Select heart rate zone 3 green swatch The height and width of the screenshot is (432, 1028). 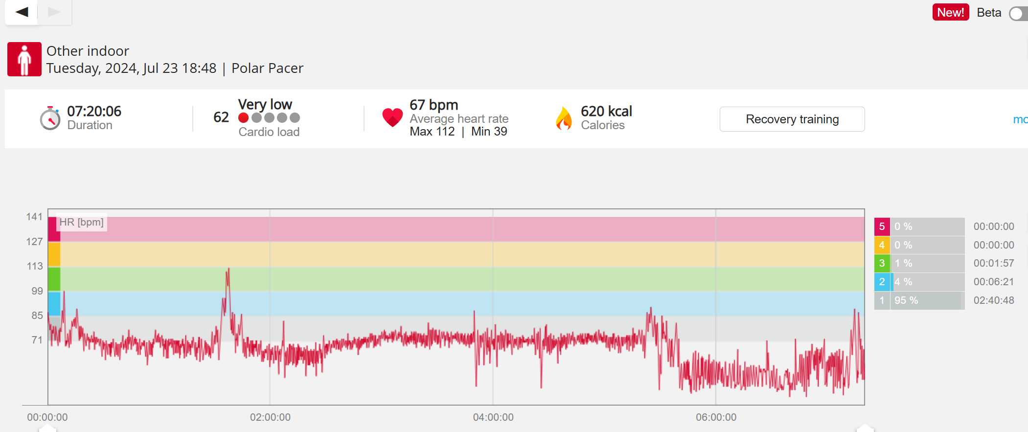click(x=882, y=263)
